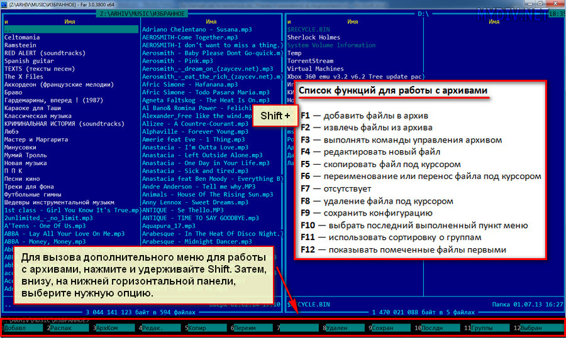Select the Celtomania folder
This screenshot has height=338, width=566.
coord(22,37)
